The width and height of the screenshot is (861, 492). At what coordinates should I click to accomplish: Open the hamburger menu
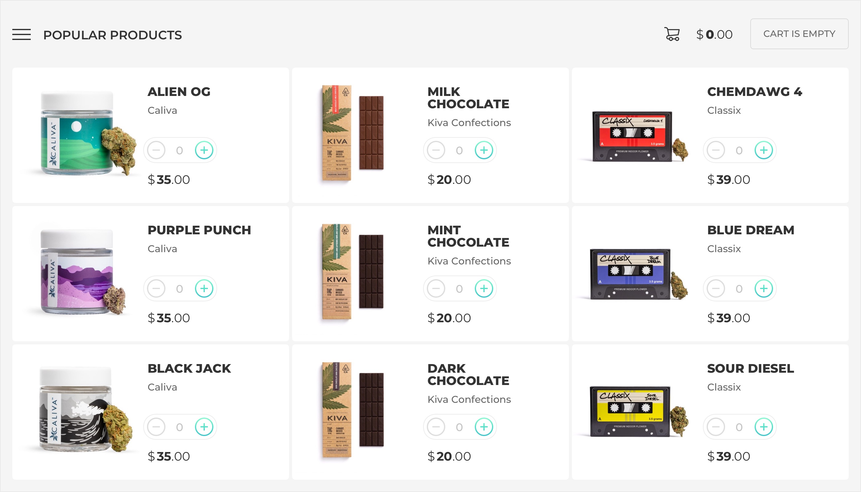21,34
